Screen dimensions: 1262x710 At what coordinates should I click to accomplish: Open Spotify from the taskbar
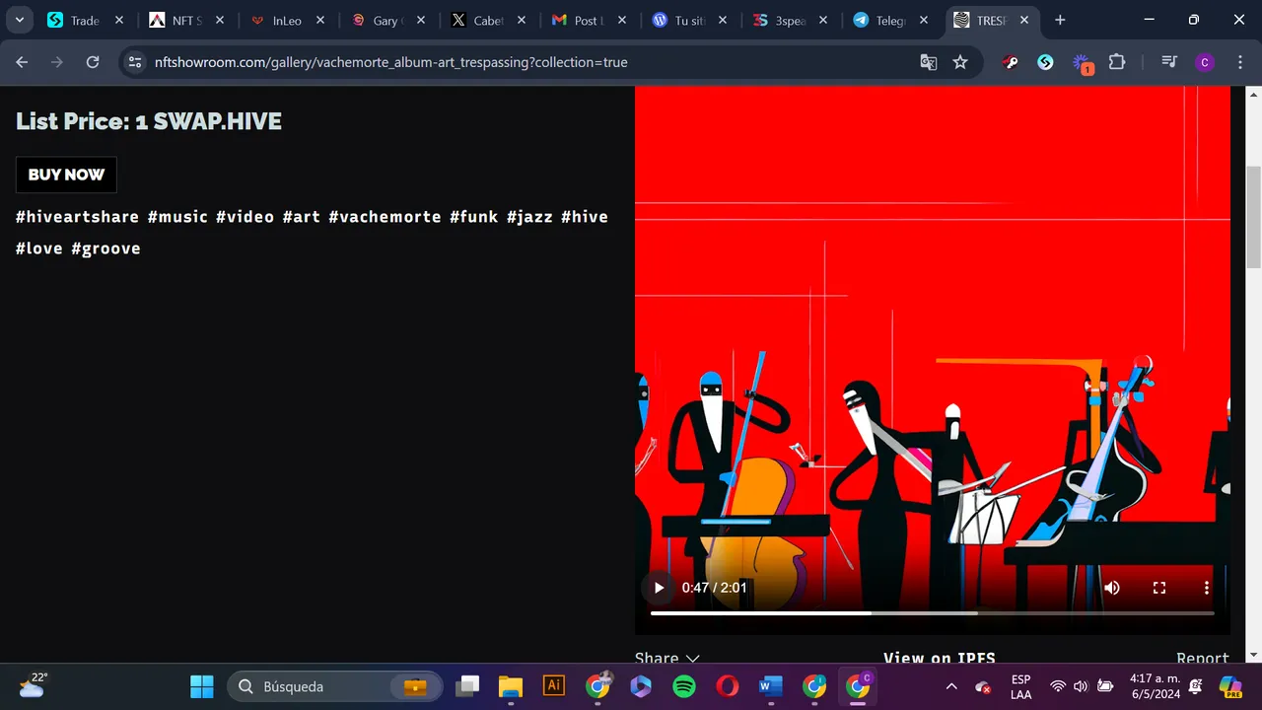(684, 686)
